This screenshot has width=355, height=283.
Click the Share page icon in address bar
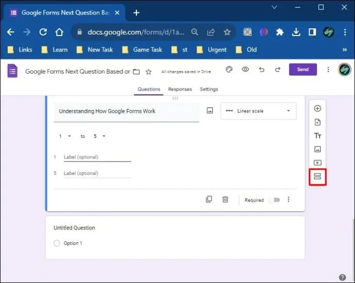pyautogui.click(x=211, y=32)
